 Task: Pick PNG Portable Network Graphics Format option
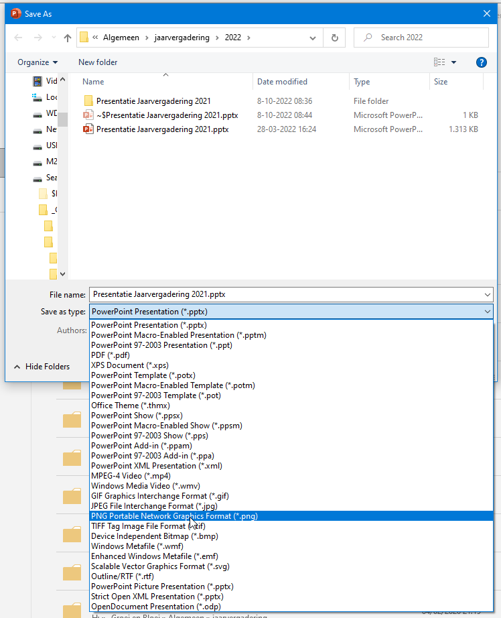point(174,516)
